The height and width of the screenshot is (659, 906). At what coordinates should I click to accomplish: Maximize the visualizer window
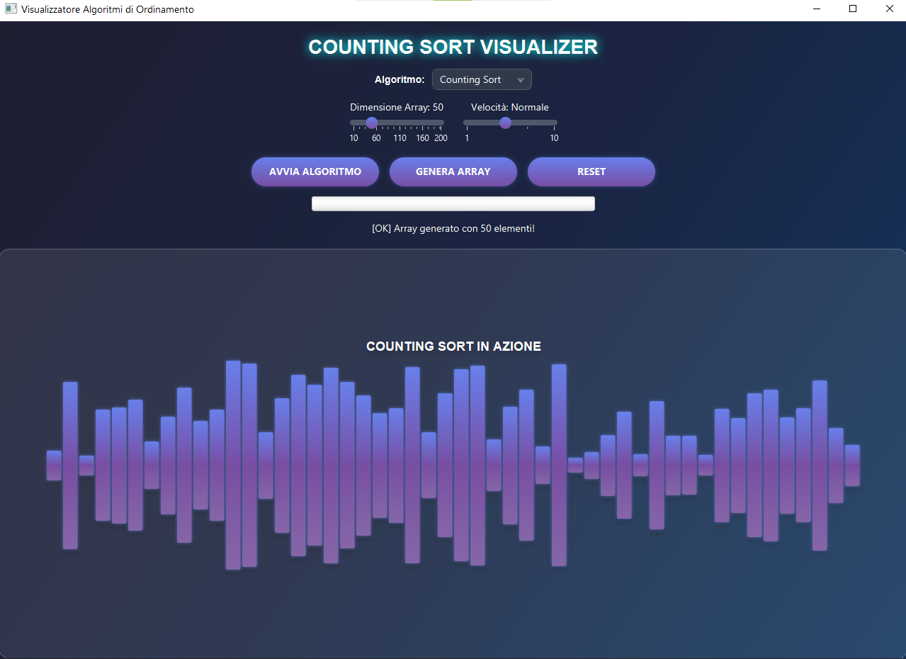tap(853, 9)
